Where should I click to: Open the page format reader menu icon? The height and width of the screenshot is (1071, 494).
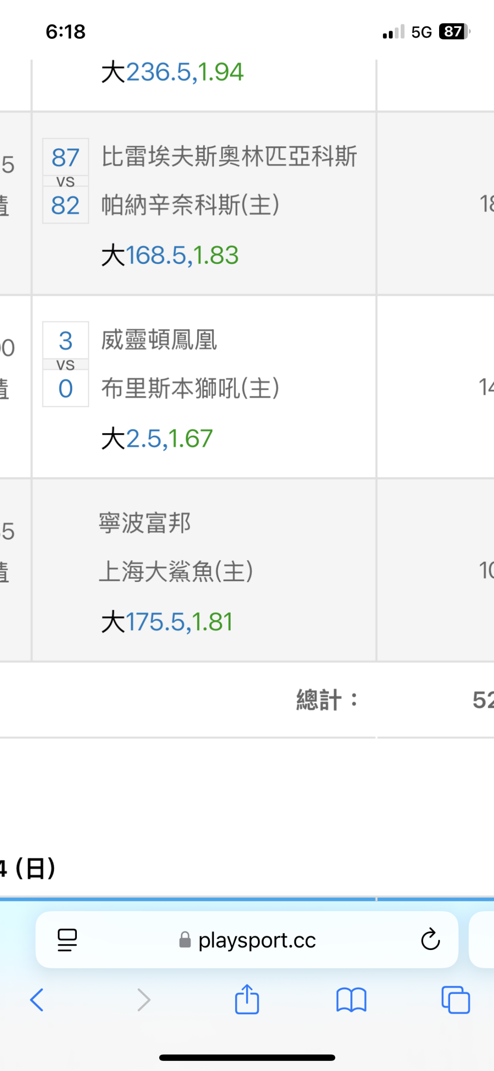pos(67,939)
